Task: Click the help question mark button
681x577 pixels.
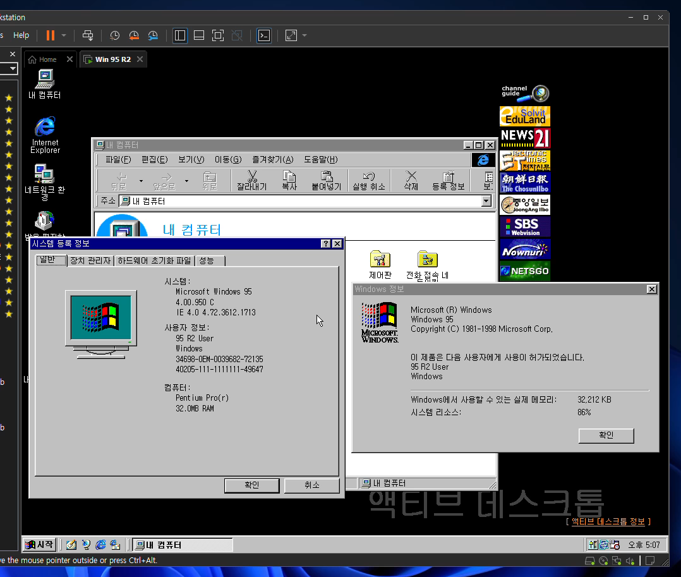Action: (326, 244)
